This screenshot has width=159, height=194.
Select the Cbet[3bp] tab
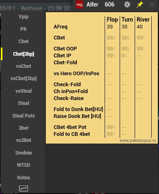24,54
